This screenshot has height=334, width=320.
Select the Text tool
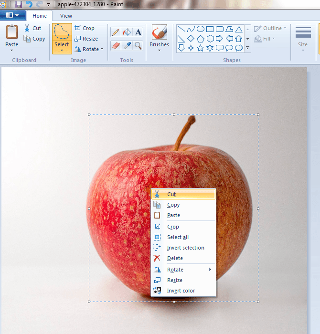tap(139, 32)
